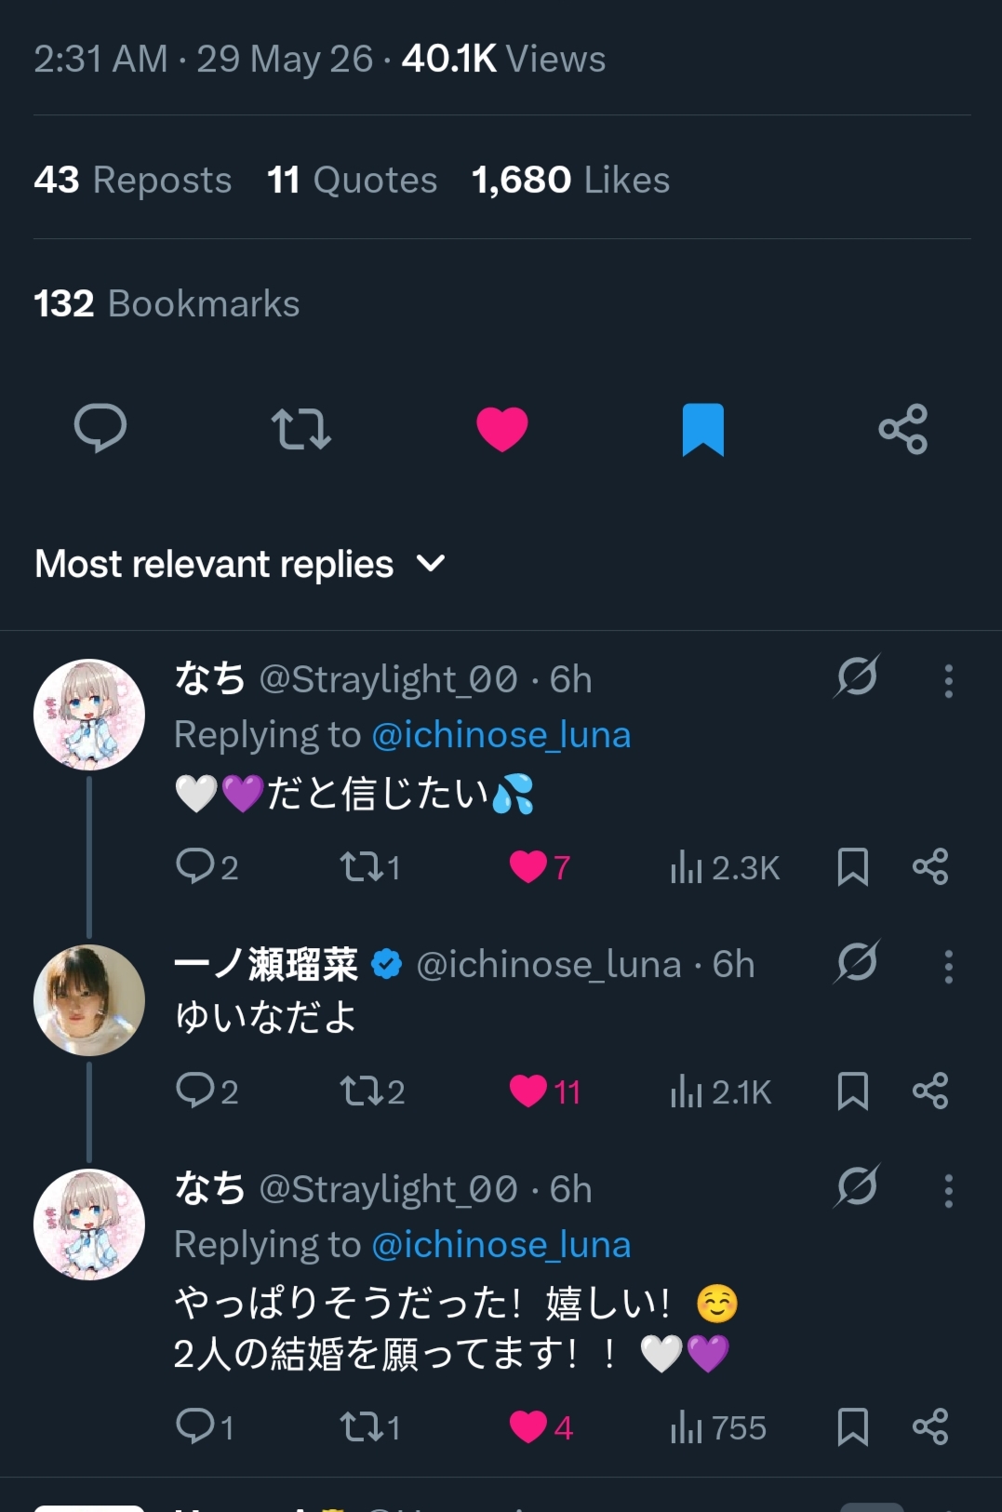Click Grok icon on first なち reply
The image size is (1002, 1512).
pyautogui.click(x=857, y=676)
